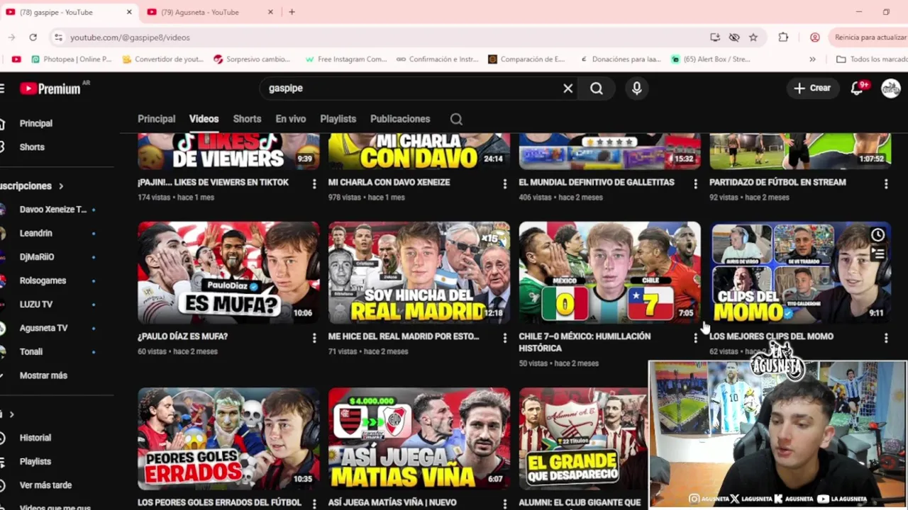Open Alert Box bookmark
This screenshot has width=908, height=510.
click(x=710, y=59)
